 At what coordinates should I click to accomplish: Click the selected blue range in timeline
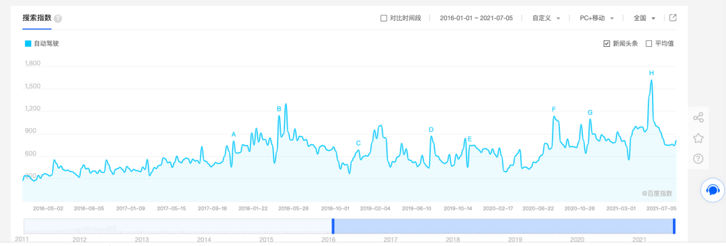click(x=503, y=226)
